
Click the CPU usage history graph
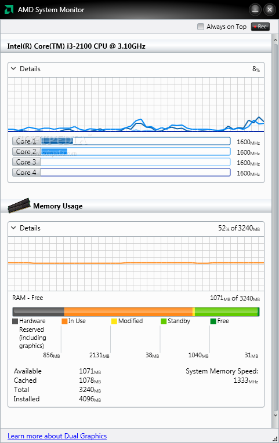pyautogui.click(x=136, y=105)
